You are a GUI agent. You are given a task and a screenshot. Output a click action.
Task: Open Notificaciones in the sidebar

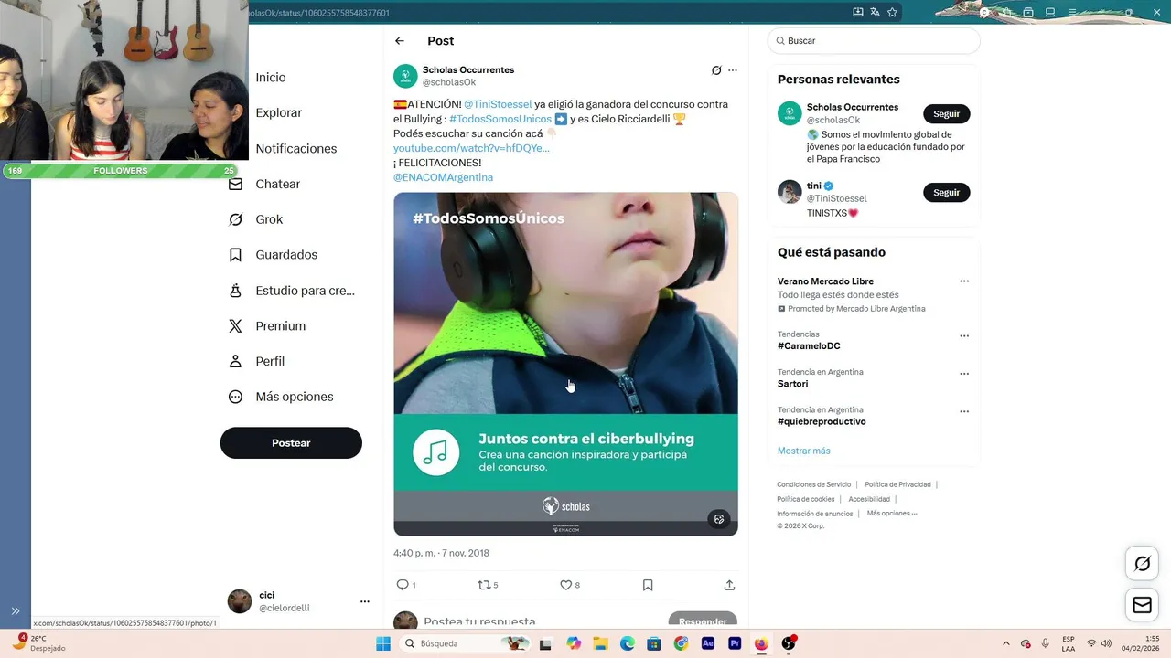(x=296, y=149)
